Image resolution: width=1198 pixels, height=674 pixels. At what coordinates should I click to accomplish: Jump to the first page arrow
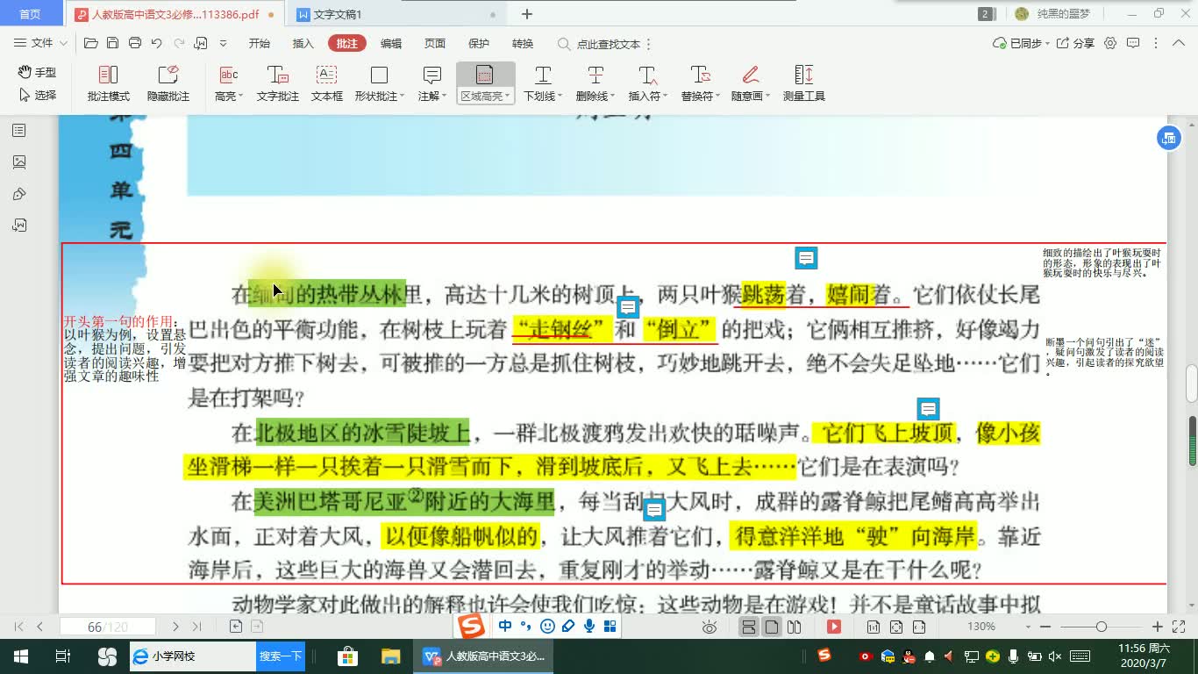(19, 627)
